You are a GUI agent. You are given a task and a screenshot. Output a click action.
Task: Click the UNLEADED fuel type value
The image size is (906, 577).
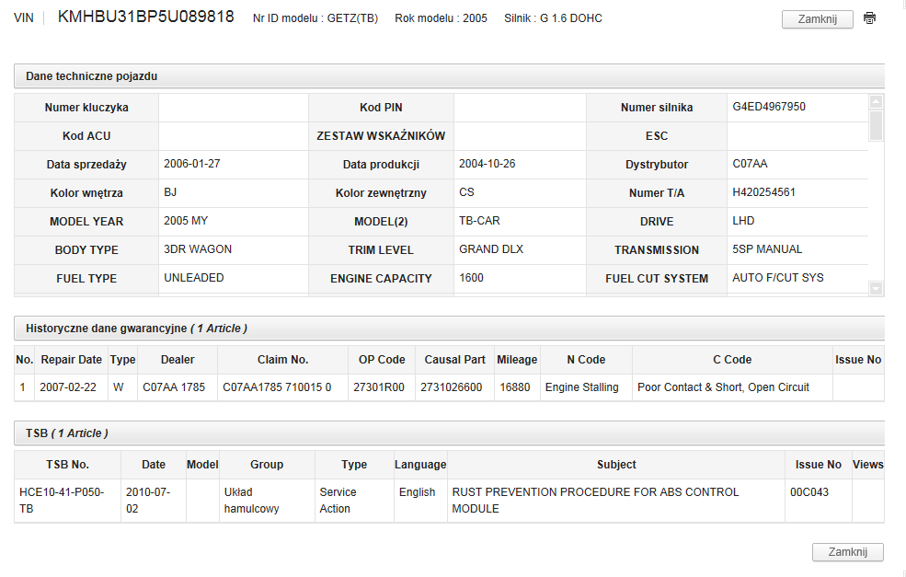tap(193, 278)
